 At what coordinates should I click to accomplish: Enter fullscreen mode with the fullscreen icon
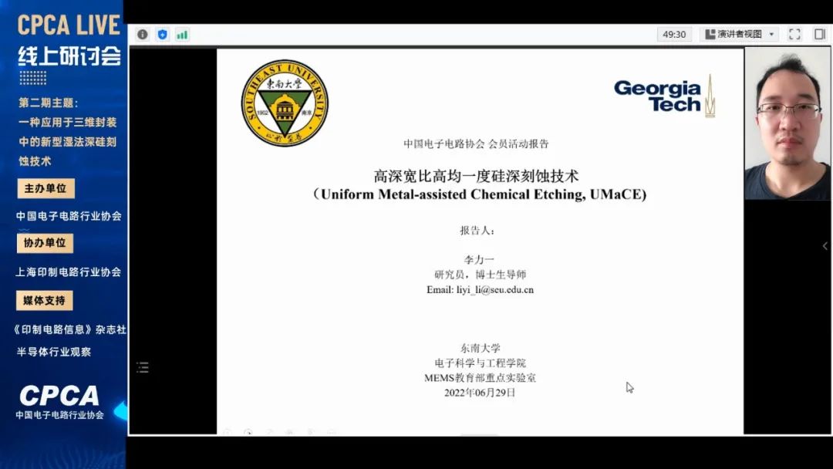794,34
